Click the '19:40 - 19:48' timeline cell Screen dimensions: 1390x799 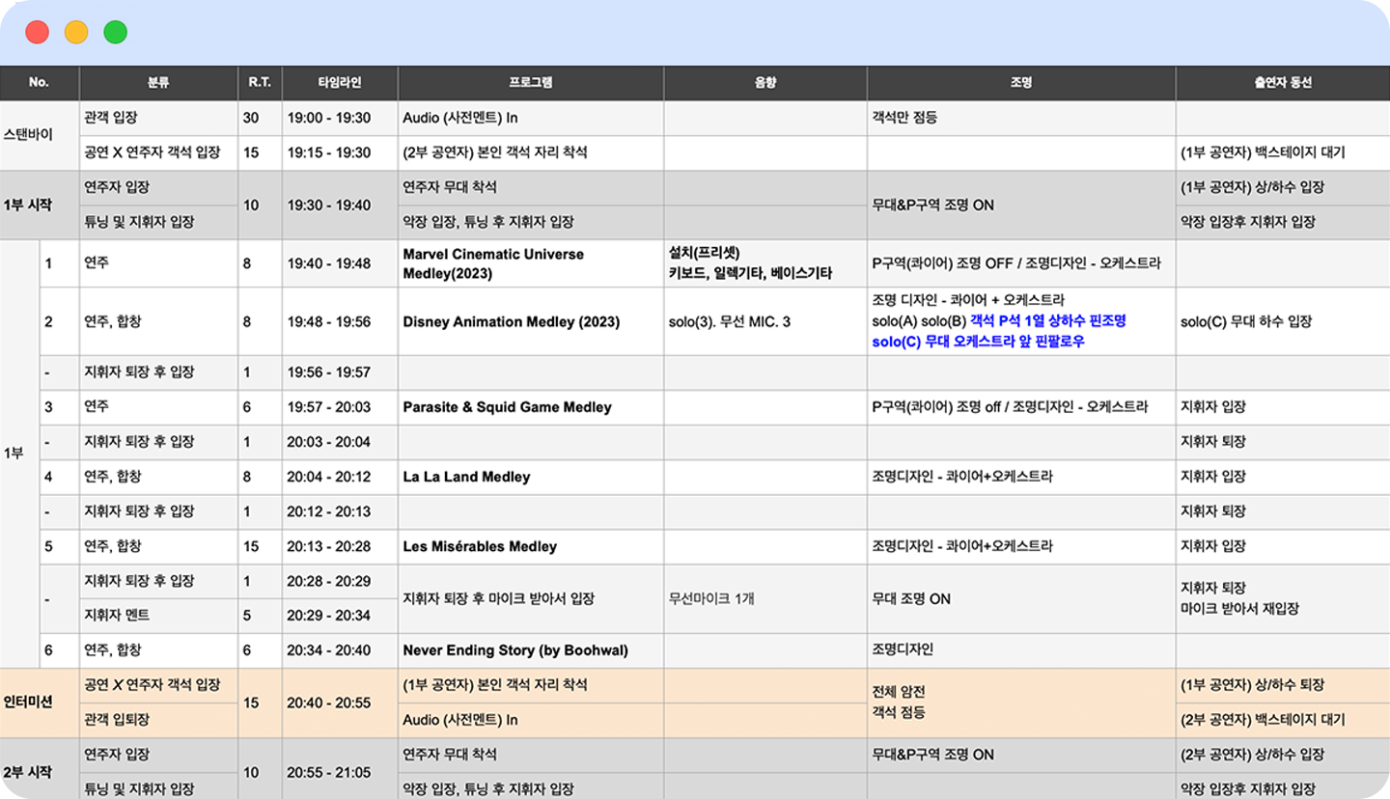click(x=339, y=263)
